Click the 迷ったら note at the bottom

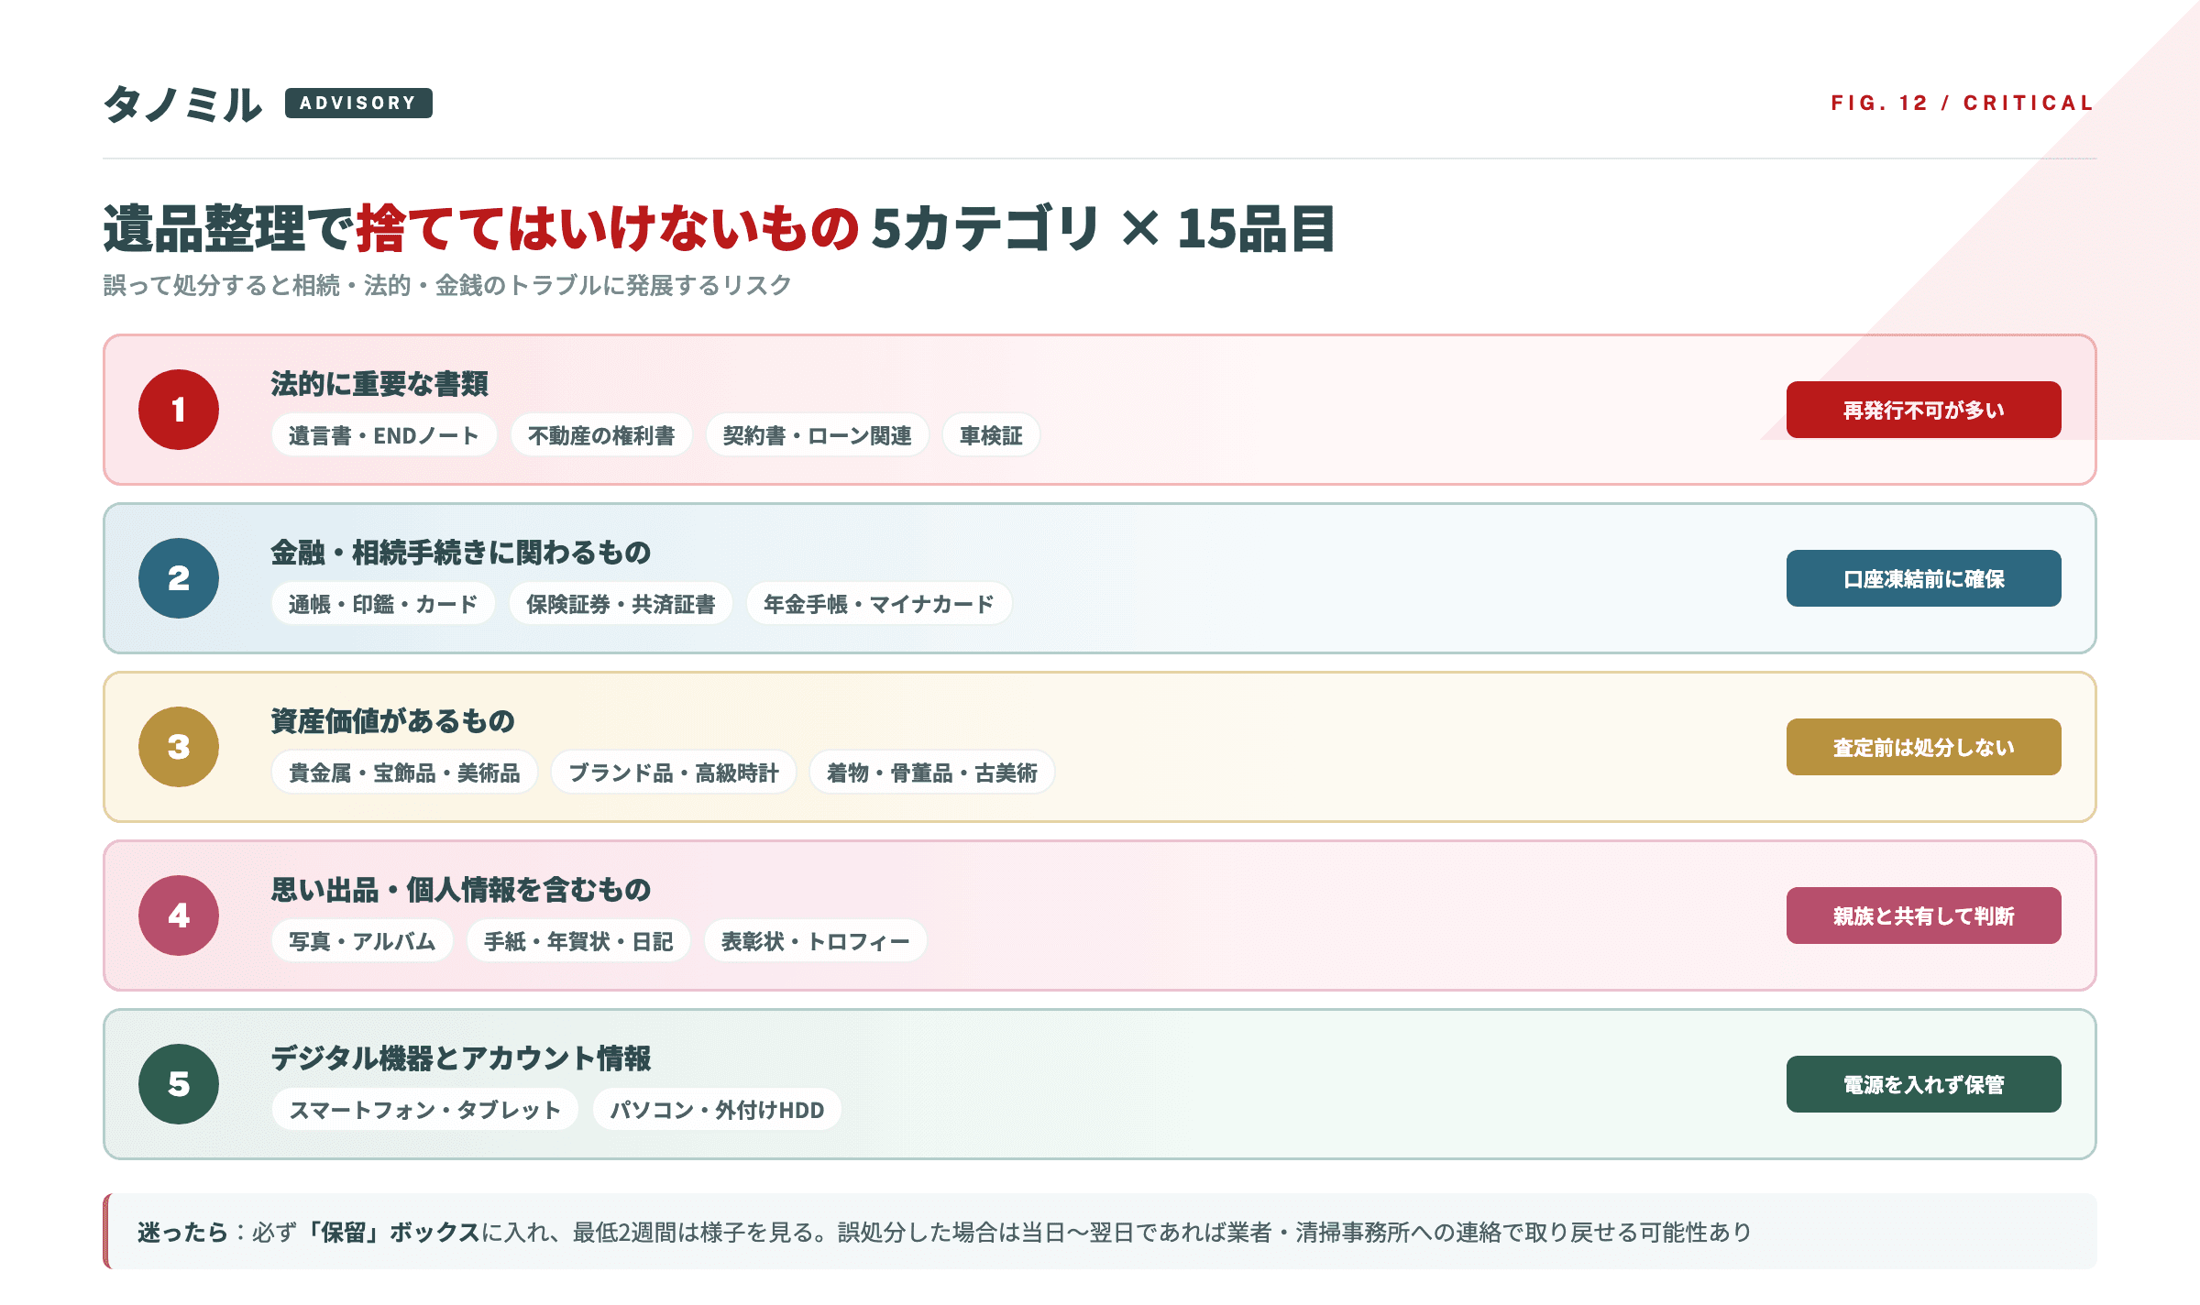click(x=1100, y=1232)
